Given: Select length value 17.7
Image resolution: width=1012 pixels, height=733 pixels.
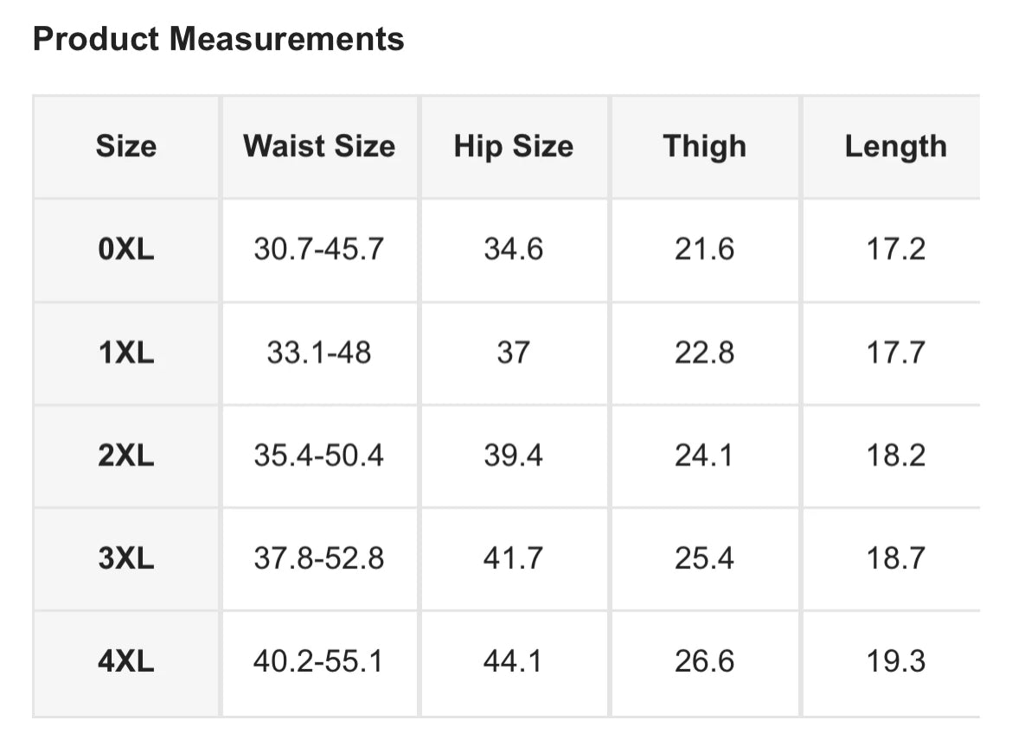Looking at the screenshot, I should 896,353.
